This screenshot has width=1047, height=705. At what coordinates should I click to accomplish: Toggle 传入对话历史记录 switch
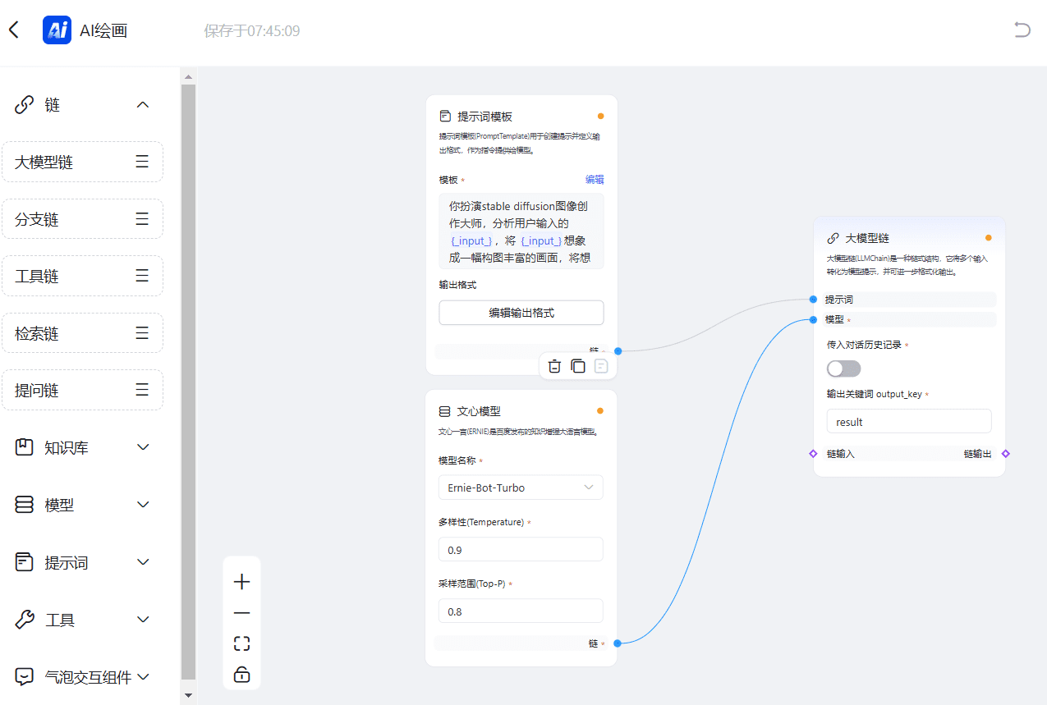[844, 369]
